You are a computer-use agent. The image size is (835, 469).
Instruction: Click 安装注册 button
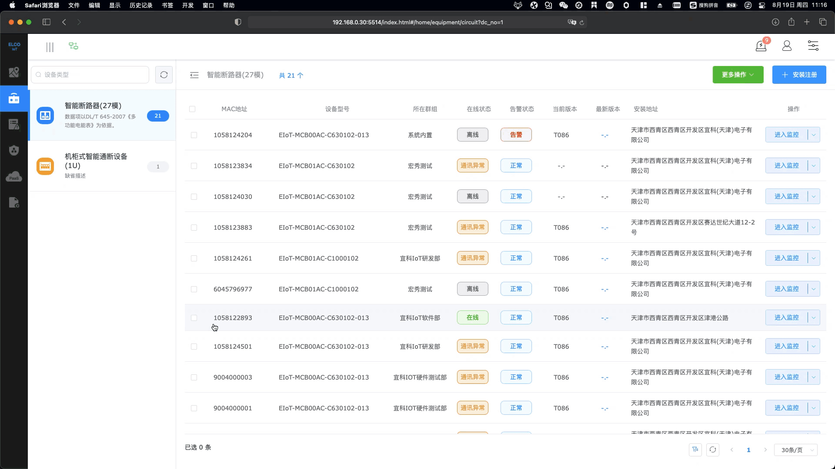point(799,75)
